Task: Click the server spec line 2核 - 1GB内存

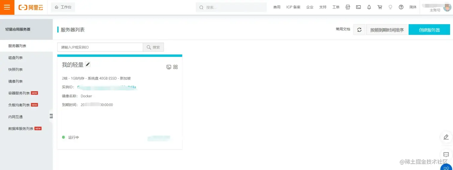Action: coord(96,78)
